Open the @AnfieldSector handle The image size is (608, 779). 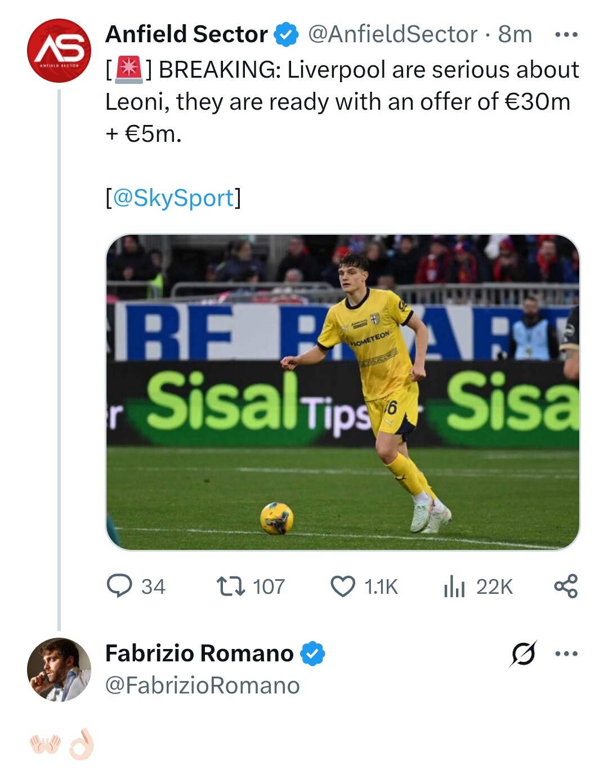pyautogui.click(x=392, y=34)
